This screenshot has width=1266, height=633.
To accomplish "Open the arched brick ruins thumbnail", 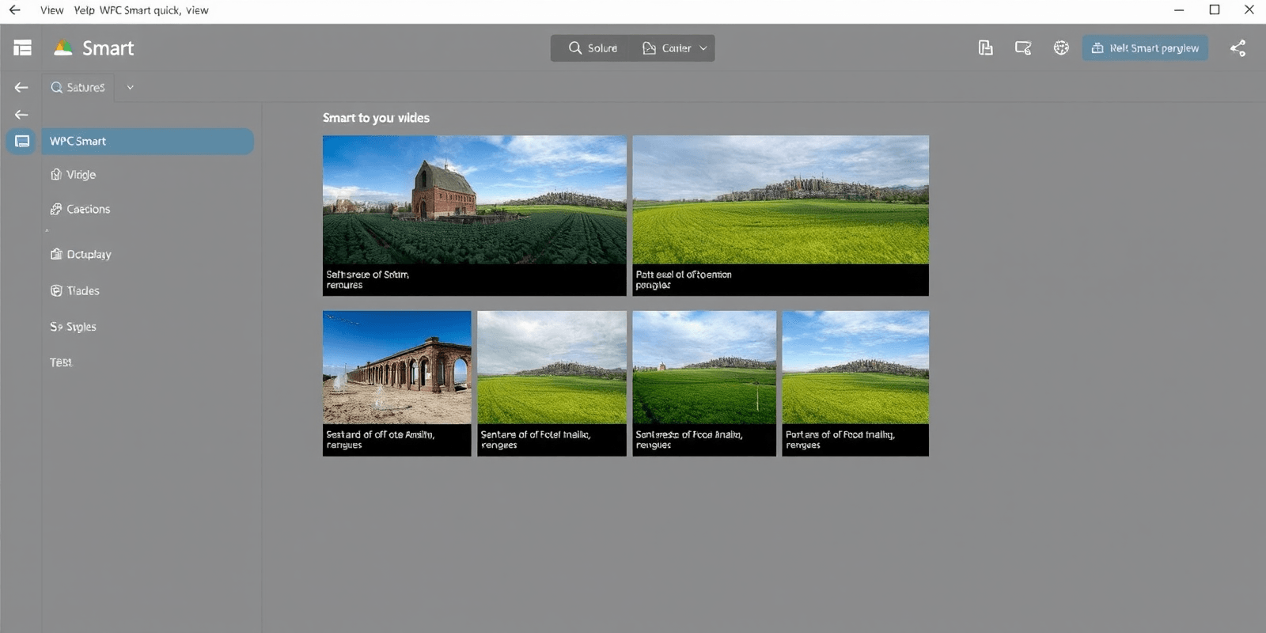I will point(396,383).
